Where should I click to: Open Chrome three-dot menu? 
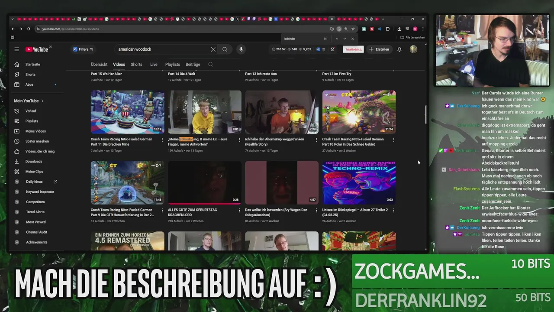coord(423,29)
